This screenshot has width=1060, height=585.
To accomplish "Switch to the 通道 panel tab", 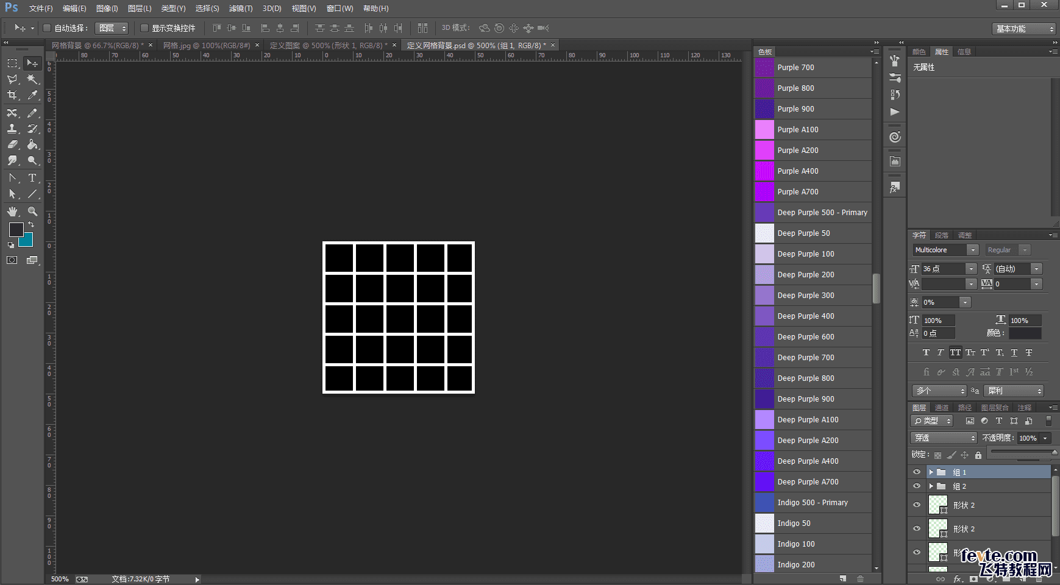I will coord(942,408).
